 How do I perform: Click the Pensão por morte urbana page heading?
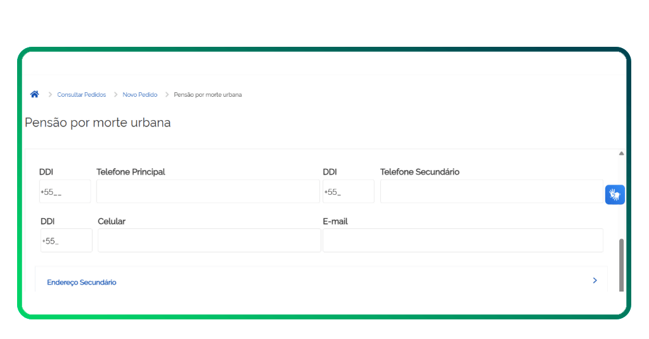(98, 123)
